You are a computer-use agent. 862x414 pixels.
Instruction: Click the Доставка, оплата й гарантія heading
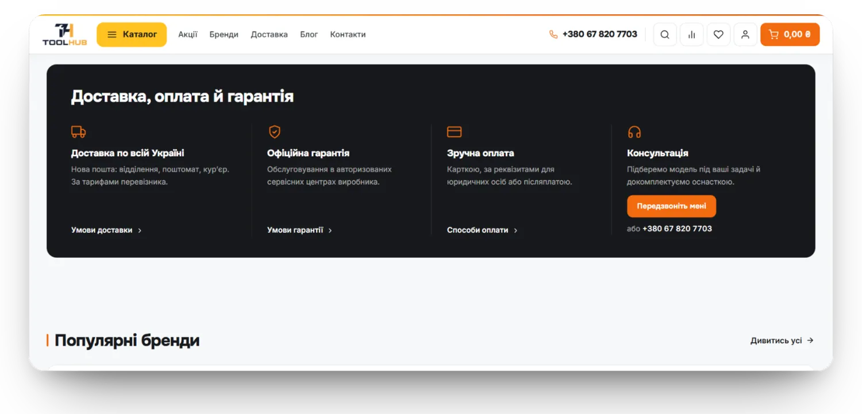tap(182, 96)
